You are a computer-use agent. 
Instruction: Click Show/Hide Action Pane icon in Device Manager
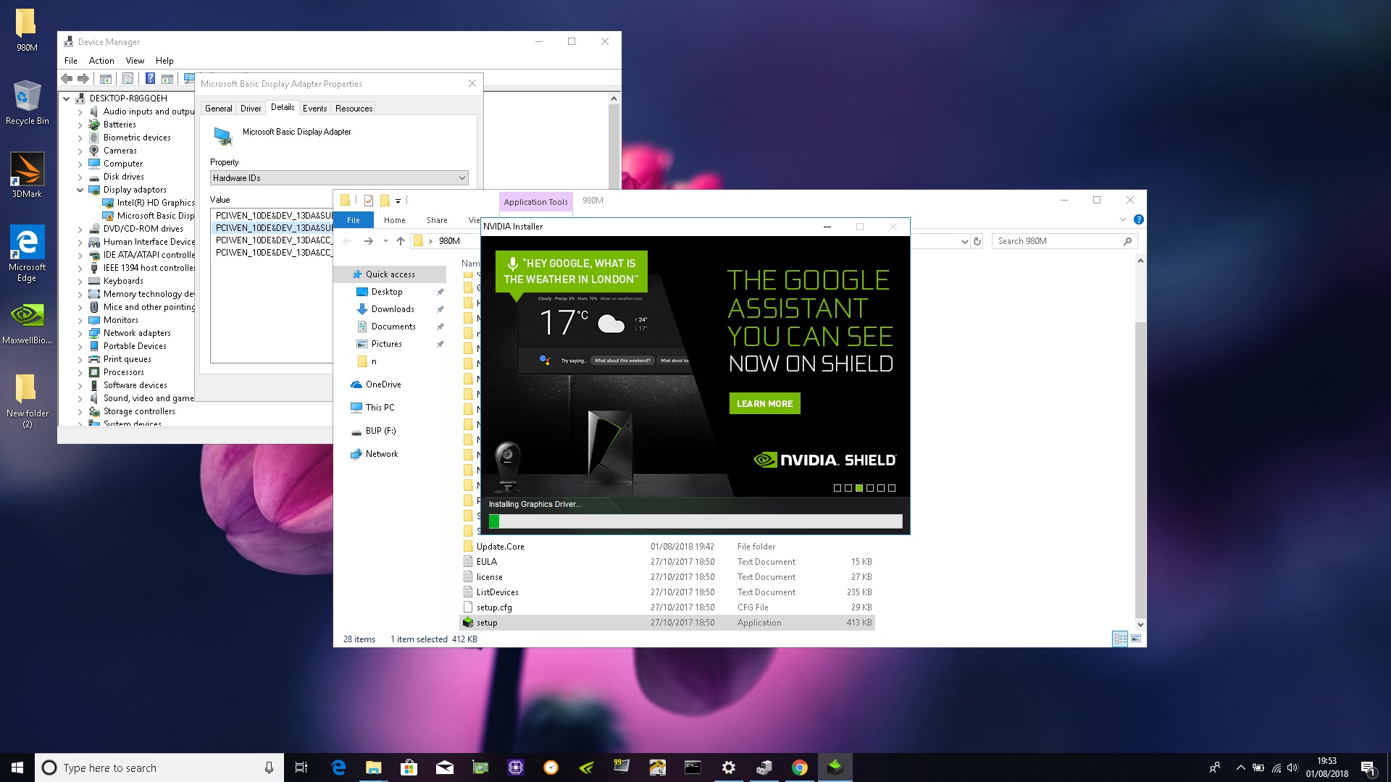167,79
